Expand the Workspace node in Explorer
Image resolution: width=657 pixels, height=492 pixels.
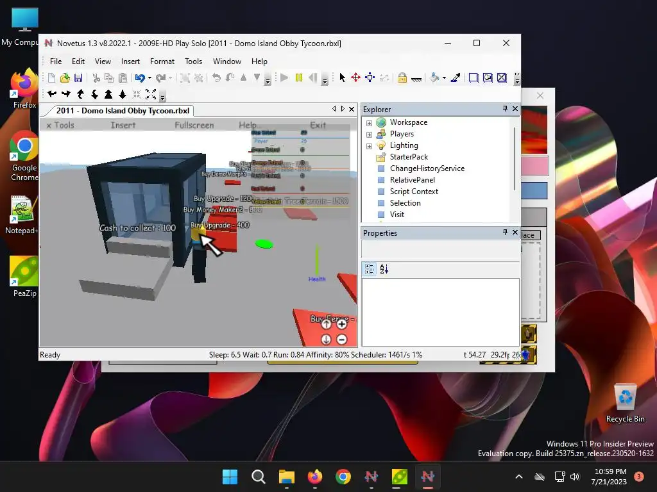369,123
